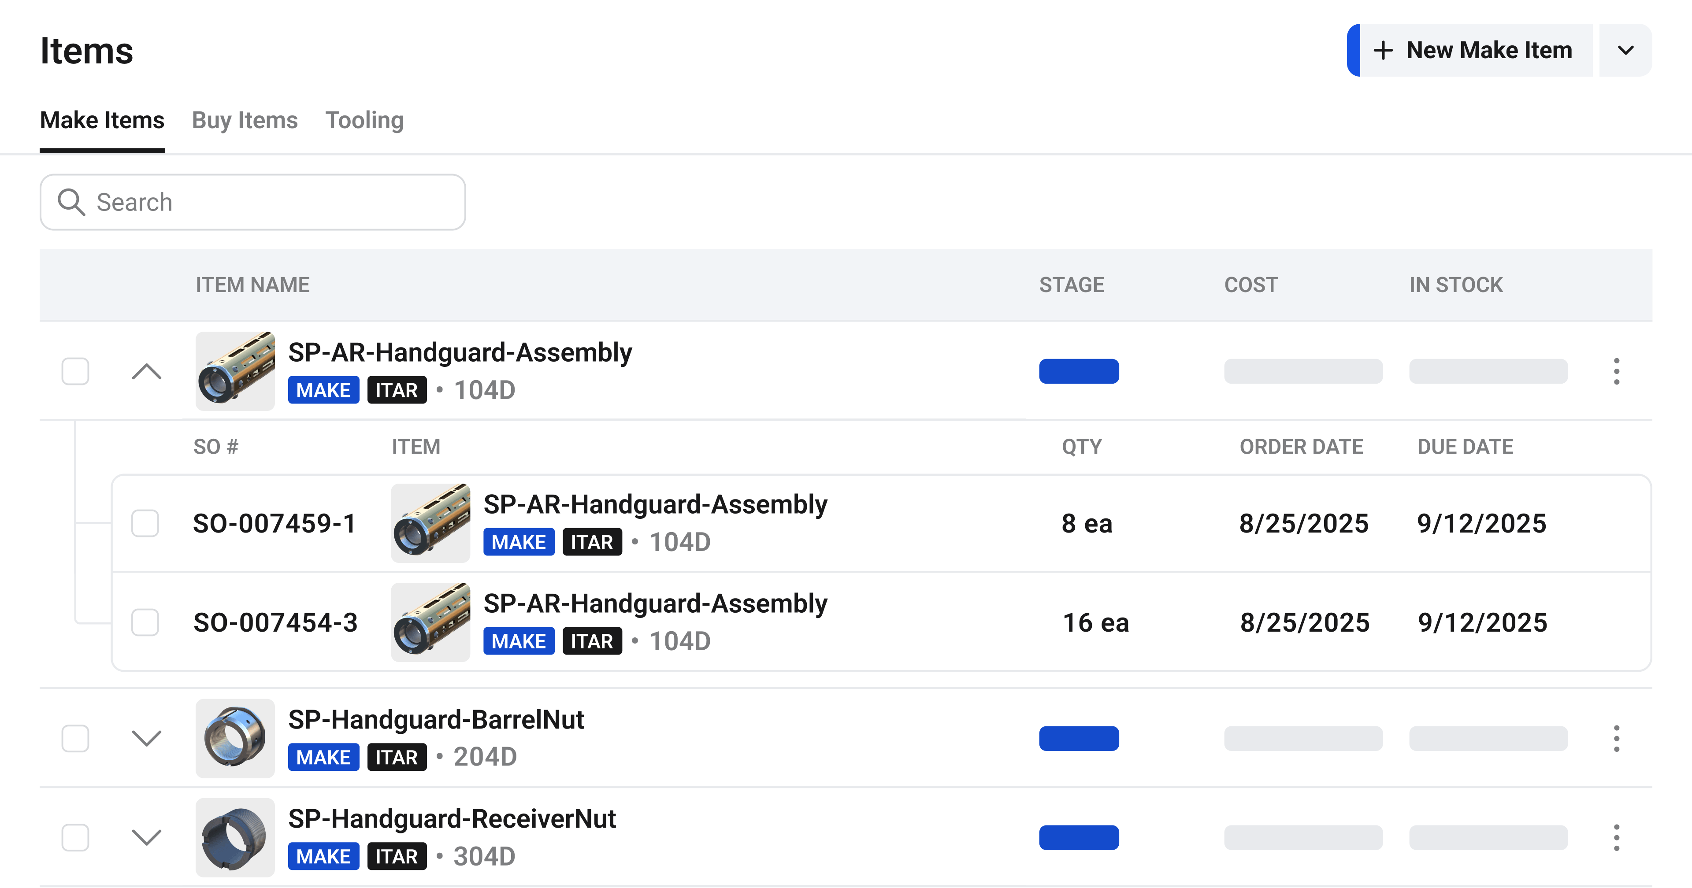The image size is (1692, 888).
Task: Click the MAKE badge on SP-Handguard-BarrelNut
Action: pos(323,757)
